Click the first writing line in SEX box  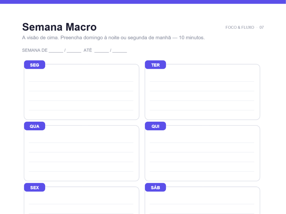[x=81, y=204]
